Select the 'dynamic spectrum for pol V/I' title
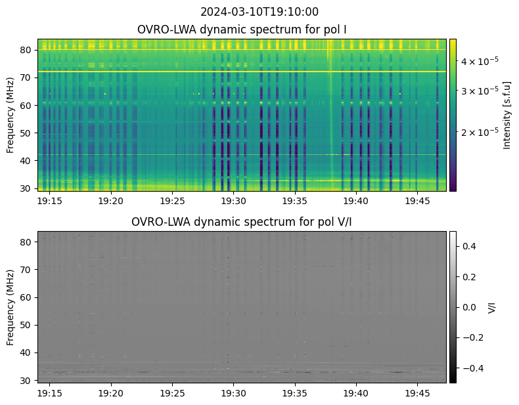Viewport: 519px width, 405px height. [242, 222]
